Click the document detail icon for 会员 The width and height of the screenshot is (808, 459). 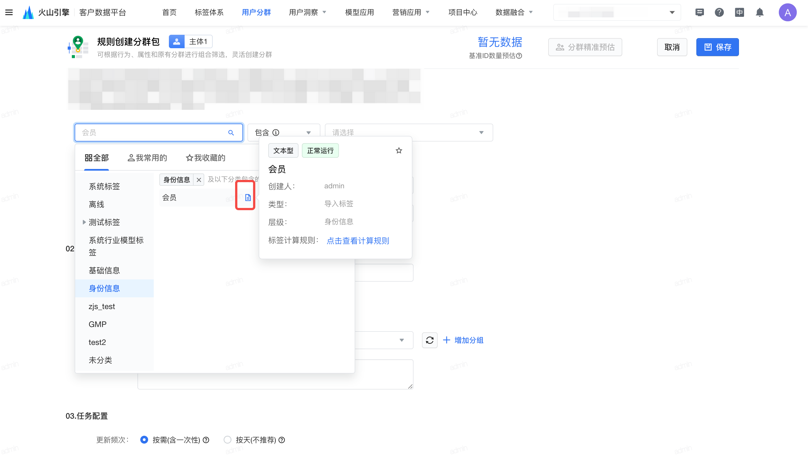[248, 198]
